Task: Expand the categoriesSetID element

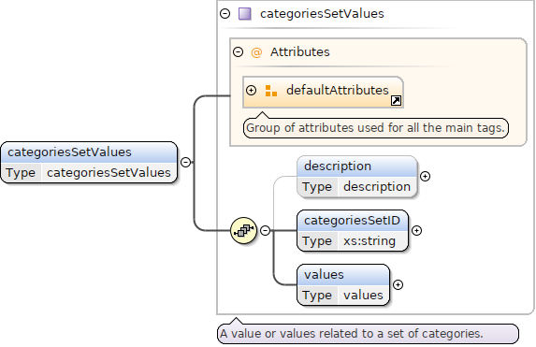Action: [x=416, y=230]
